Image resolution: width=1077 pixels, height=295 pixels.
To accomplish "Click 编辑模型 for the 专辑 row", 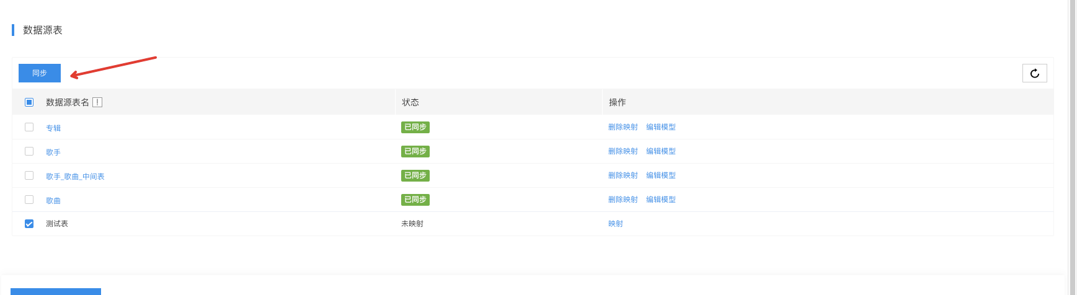I will coord(661,127).
